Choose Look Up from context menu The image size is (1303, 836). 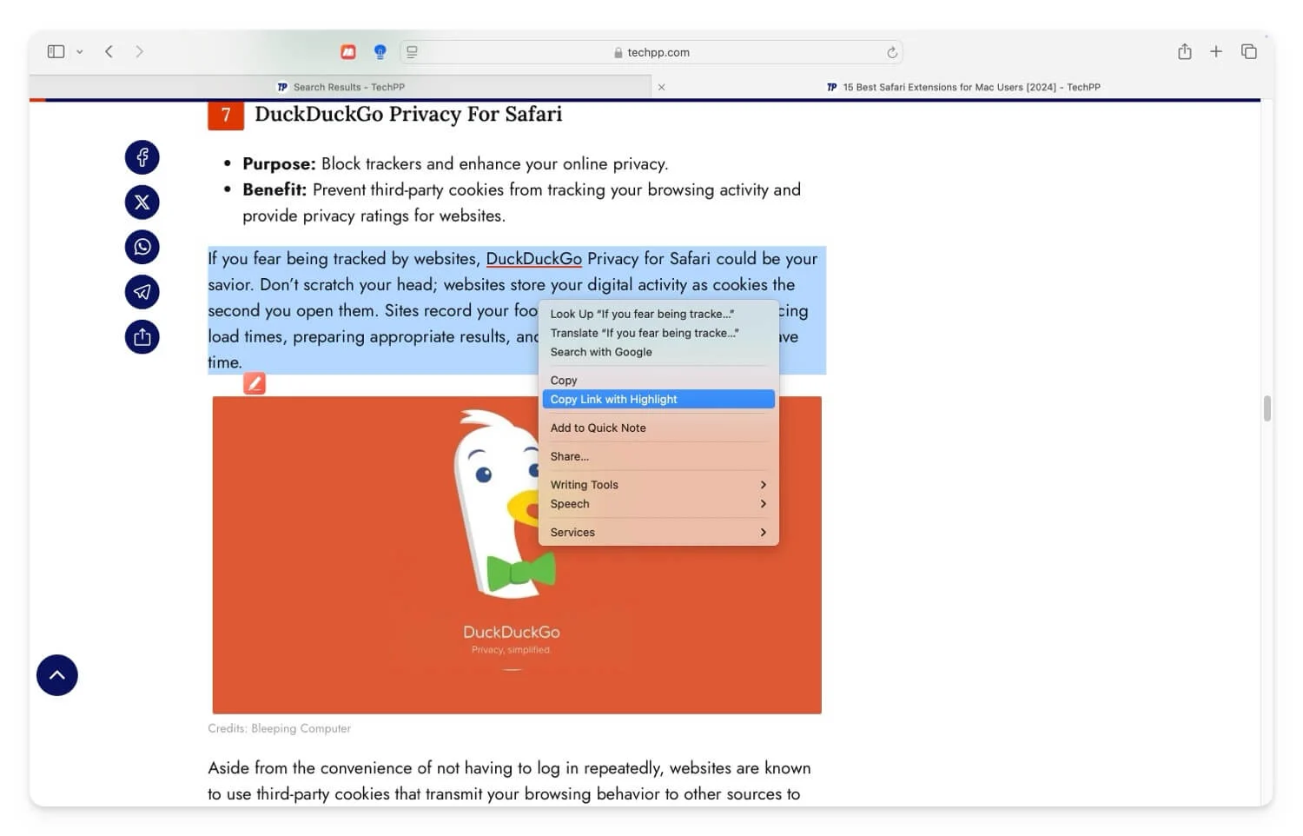[x=658, y=314]
